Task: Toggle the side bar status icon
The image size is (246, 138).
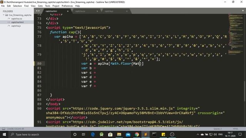Action: (x=3, y=129)
